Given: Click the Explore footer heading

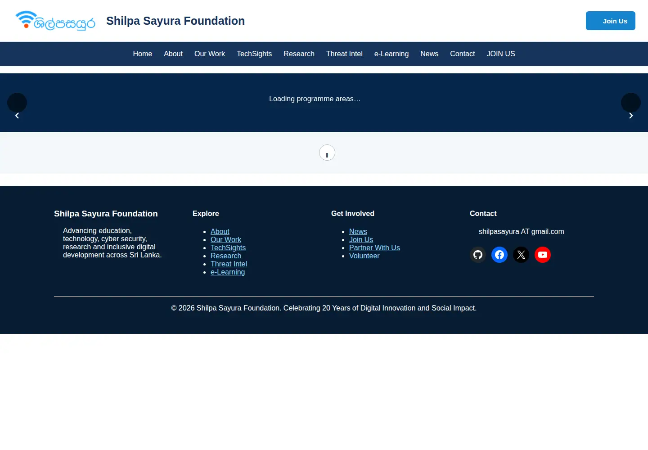Looking at the screenshot, I should coord(206,213).
